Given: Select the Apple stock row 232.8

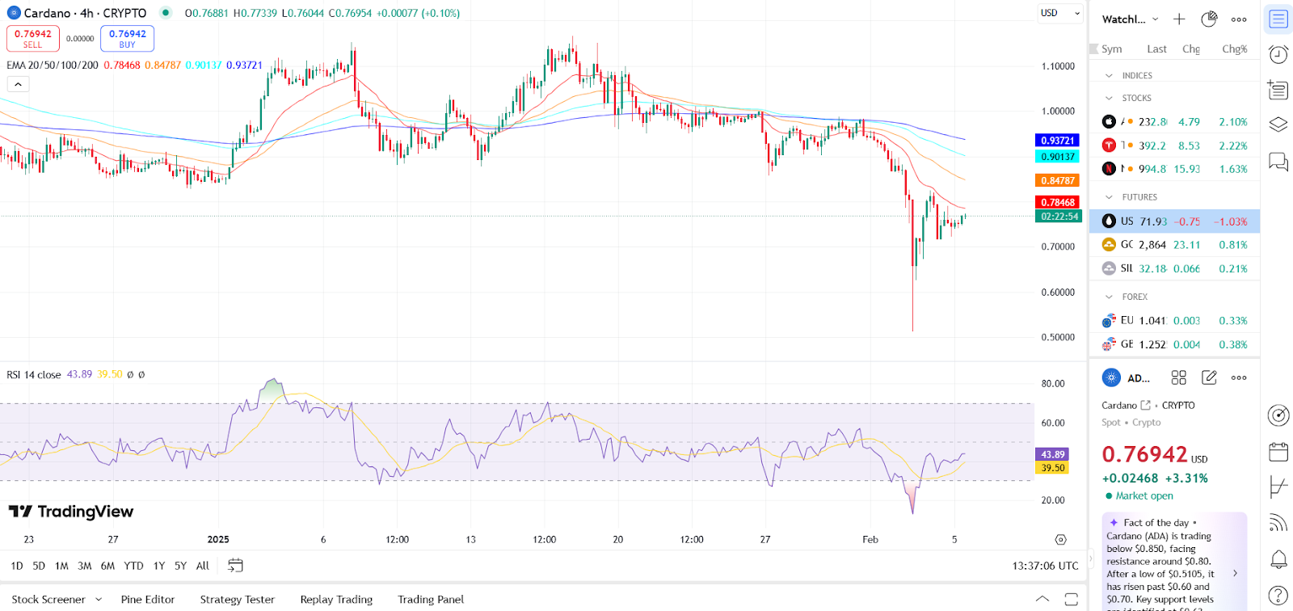Looking at the screenshot, I should click(1175, 122).
